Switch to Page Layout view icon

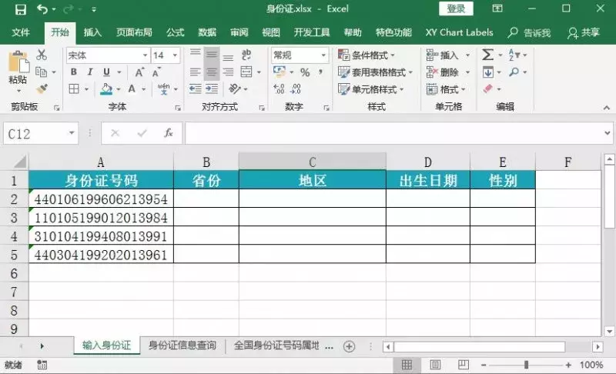pyautogui.click(x=435, y=365)
